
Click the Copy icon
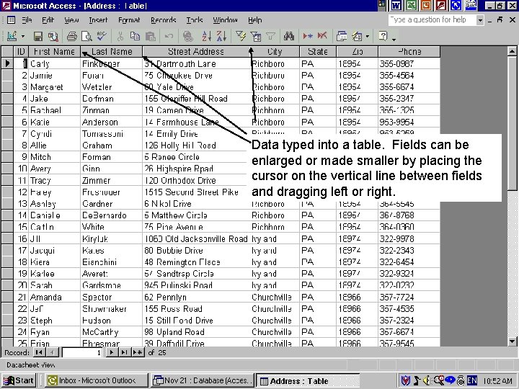click(x=135, y=36)
